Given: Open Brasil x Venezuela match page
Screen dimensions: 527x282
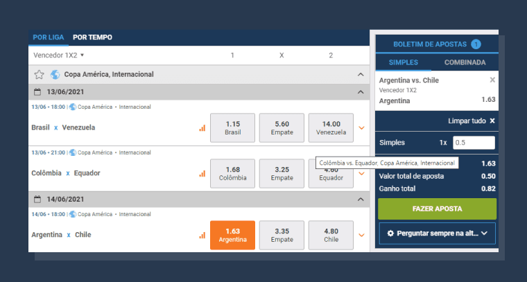Looking at the screenshot, I should pos(63,127).
